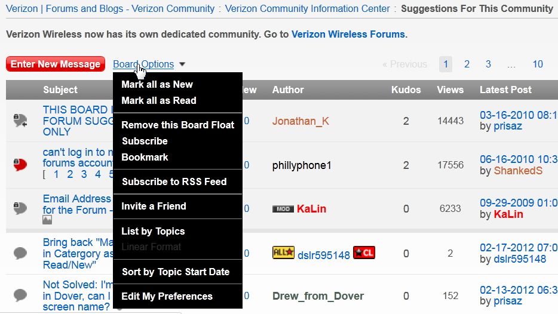The width and height of the screenshot is (558, 314).
Task: Click the locked bubble icon for Email Address thread
Action: coord(20,208)
